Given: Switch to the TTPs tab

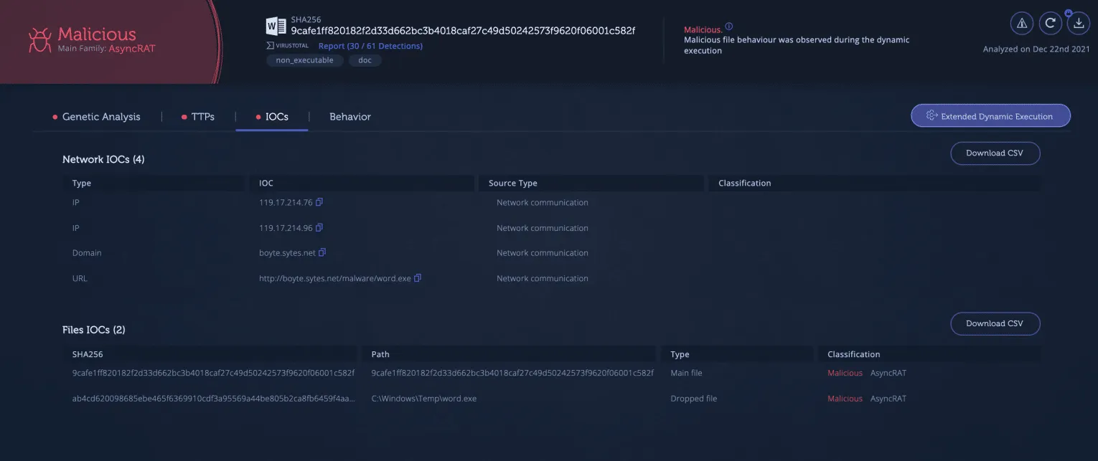Looking at the screenshot, I should [202, 116].
